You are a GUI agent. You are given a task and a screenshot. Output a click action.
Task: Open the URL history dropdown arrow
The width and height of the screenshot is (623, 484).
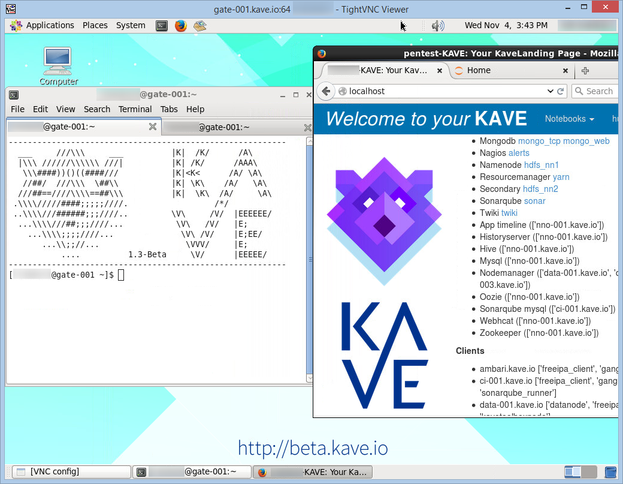tap(551, 91)
